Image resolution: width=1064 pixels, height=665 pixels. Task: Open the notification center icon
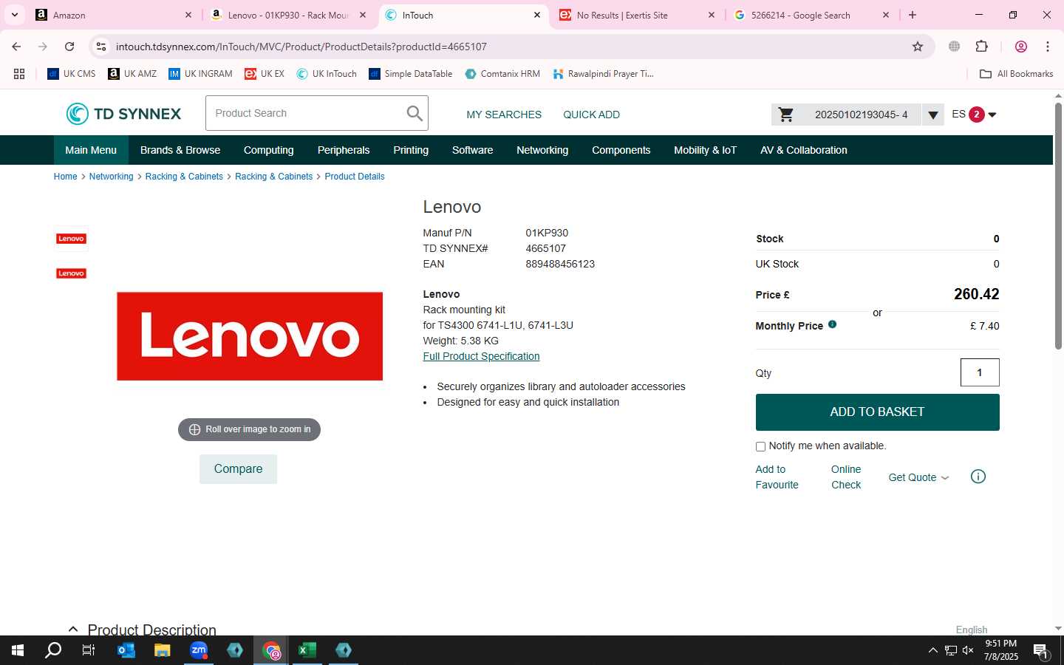[x=1041, y=651]
